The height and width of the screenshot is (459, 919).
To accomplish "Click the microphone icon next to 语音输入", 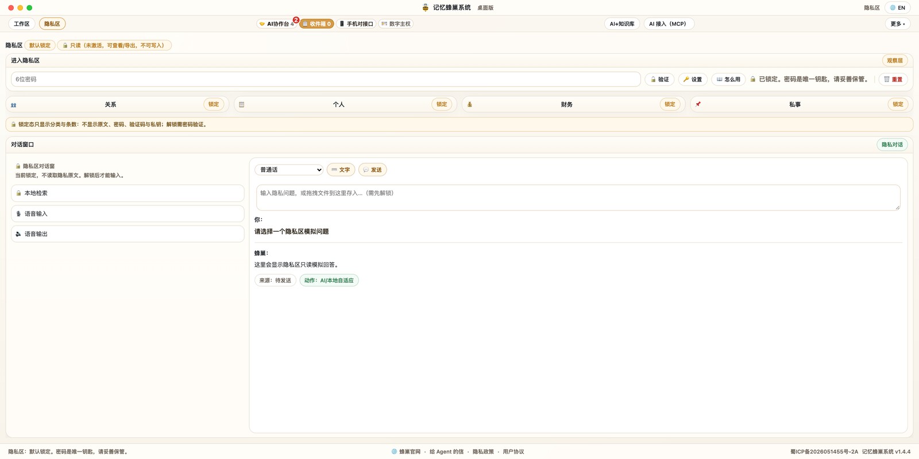I will coord(18,214).
